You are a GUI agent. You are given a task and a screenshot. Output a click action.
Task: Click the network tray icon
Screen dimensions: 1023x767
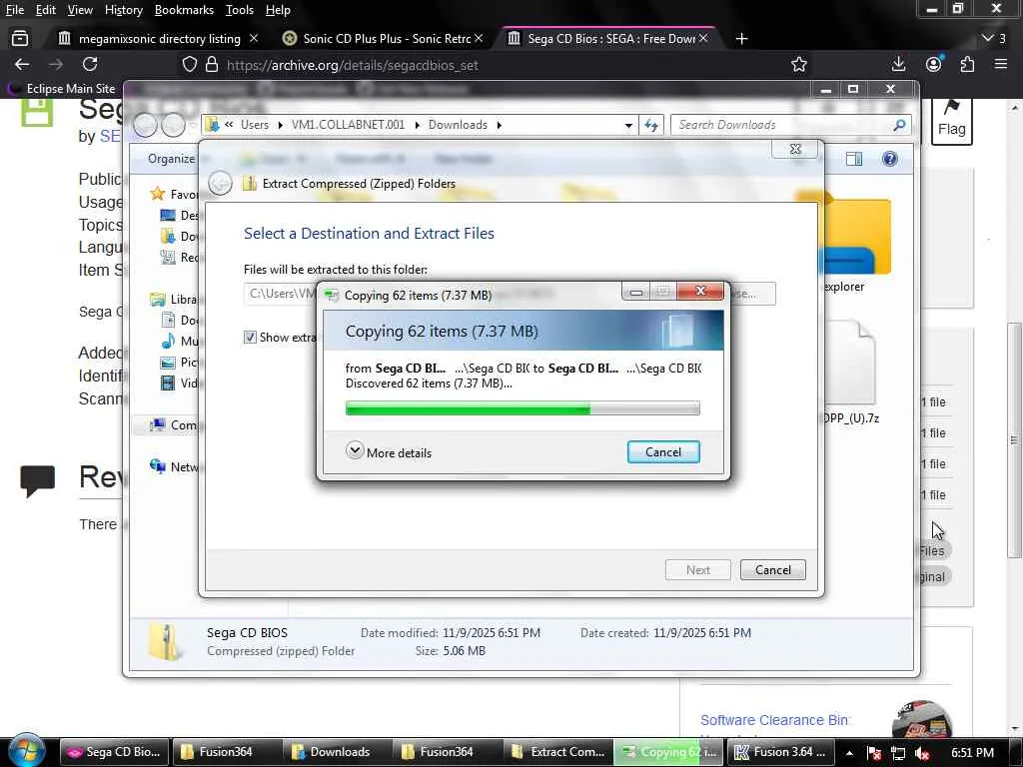click(x=898, y=752)
